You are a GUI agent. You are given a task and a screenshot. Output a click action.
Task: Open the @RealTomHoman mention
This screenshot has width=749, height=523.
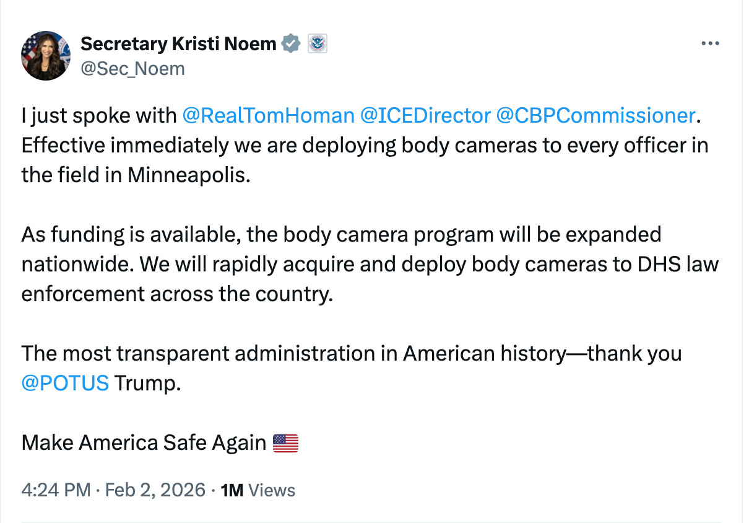point(268,115)
